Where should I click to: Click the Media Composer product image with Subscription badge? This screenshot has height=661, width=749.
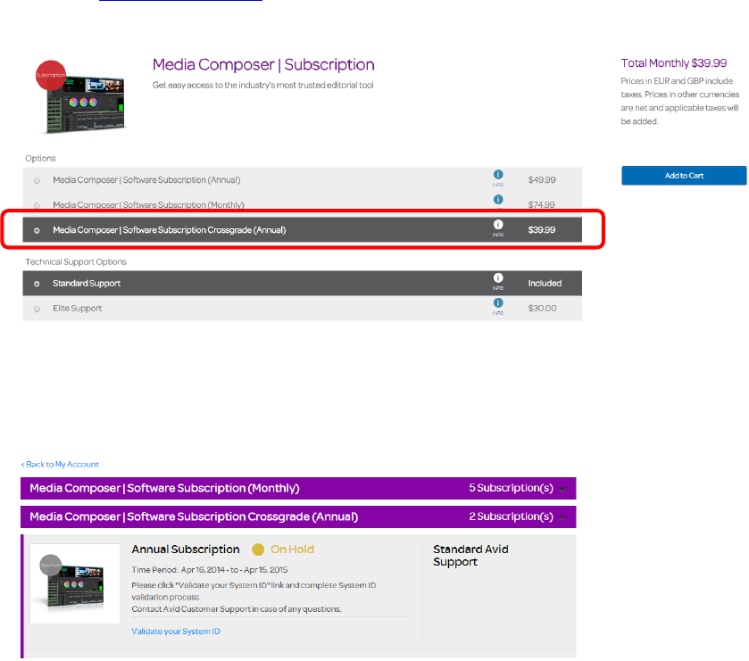coord(80,97)
